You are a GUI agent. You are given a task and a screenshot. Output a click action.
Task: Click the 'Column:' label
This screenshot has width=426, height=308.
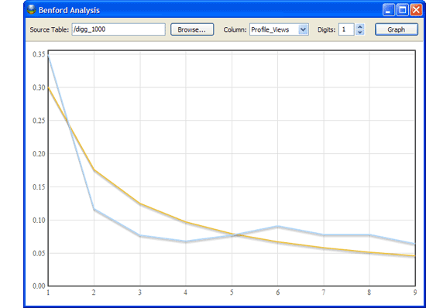point(235,29)
